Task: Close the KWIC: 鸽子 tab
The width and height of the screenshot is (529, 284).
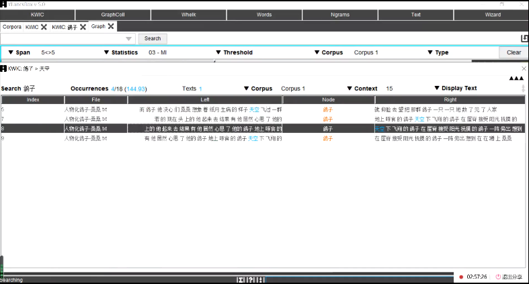Action: pos(83,27)
